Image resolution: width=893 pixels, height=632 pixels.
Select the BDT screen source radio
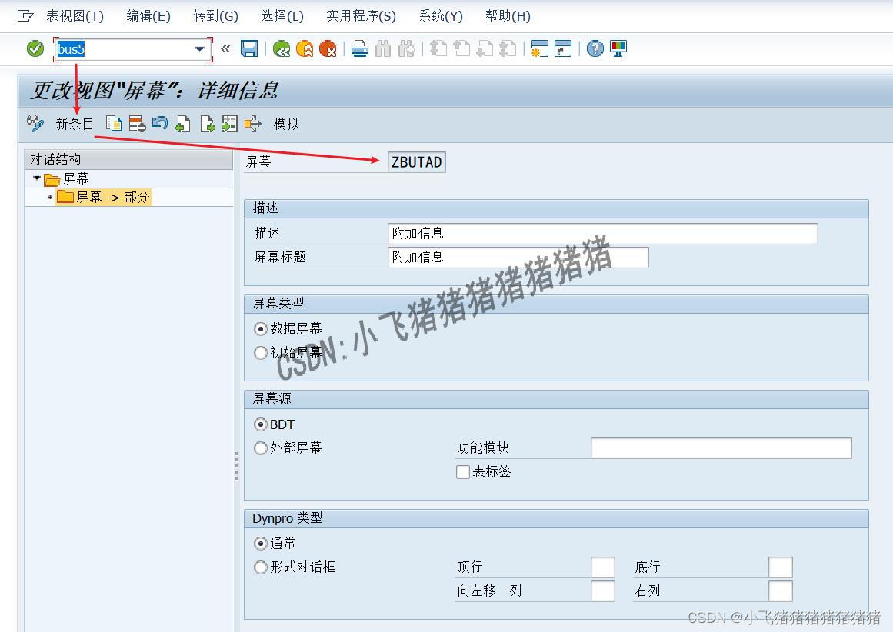260,424
